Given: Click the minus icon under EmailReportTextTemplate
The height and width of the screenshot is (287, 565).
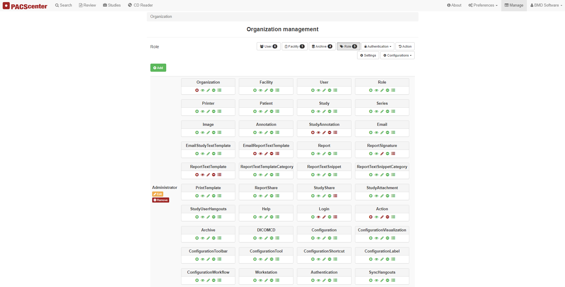Looking at the screenshot, I should [272, 154].
